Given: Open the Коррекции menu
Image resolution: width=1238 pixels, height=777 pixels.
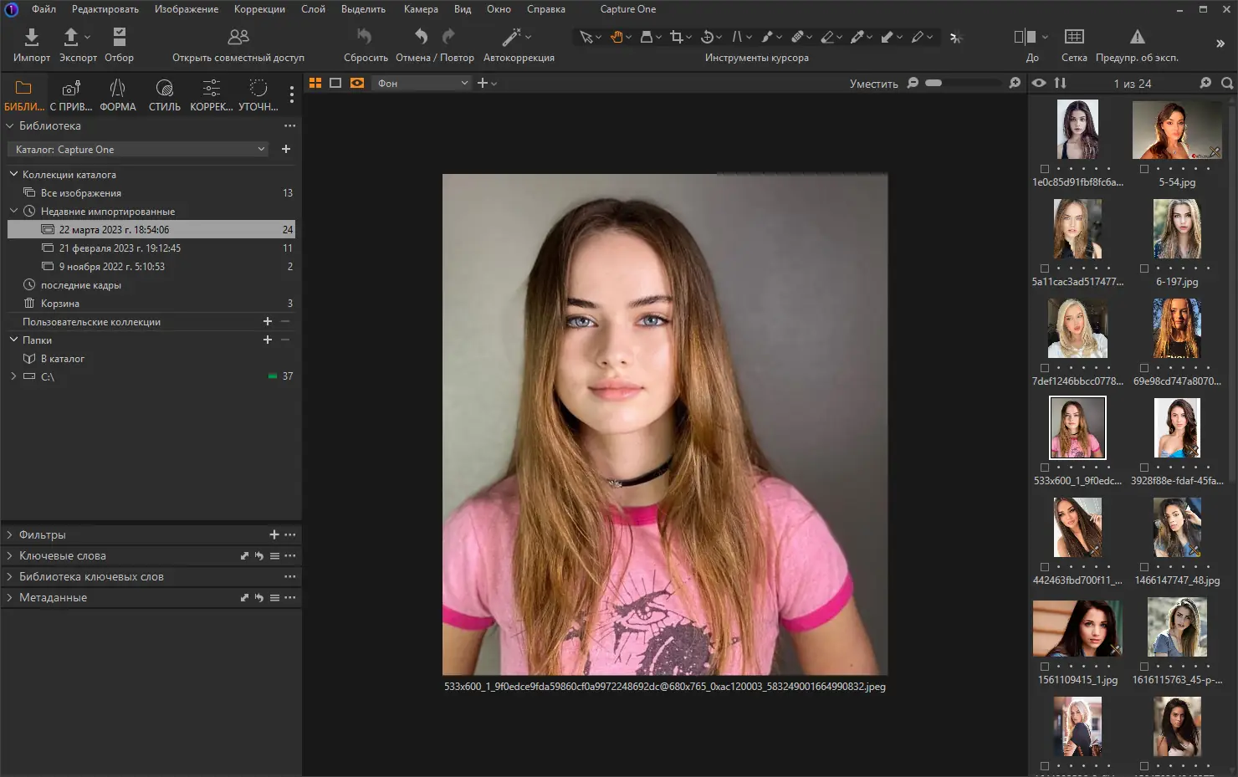Looking at the screenshot, I should pyautogui.click(x=259, y=9).
